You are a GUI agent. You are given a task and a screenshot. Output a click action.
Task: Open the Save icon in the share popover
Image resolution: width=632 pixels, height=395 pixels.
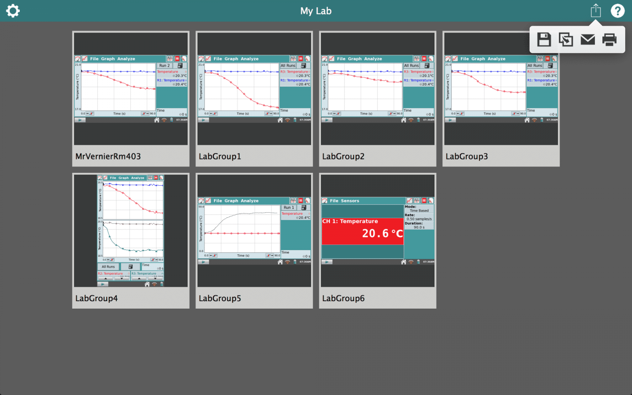point(544,39)
